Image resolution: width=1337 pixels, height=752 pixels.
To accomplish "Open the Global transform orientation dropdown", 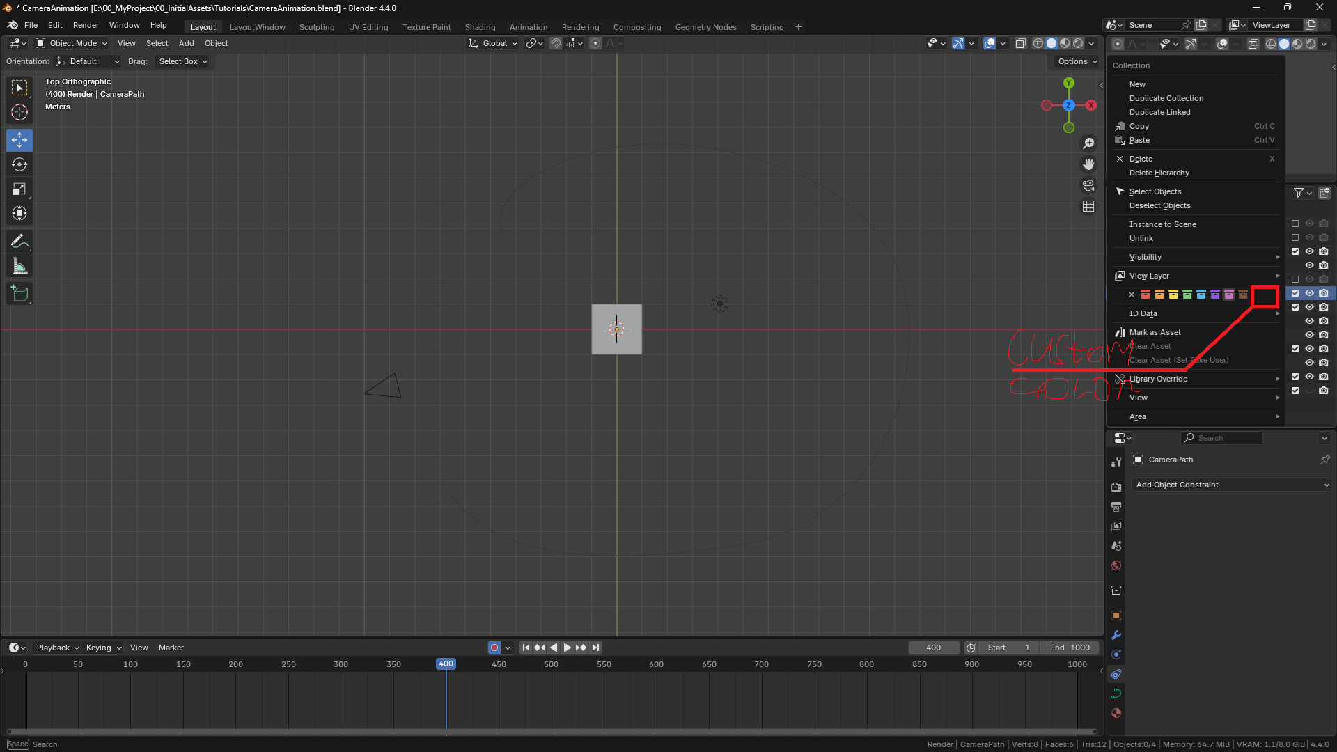I will [x=493, y=43].
